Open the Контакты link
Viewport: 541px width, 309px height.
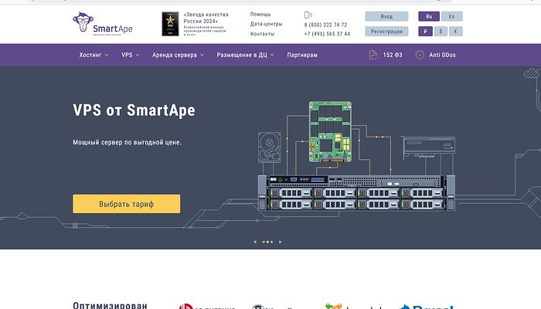tap(262, 34)
